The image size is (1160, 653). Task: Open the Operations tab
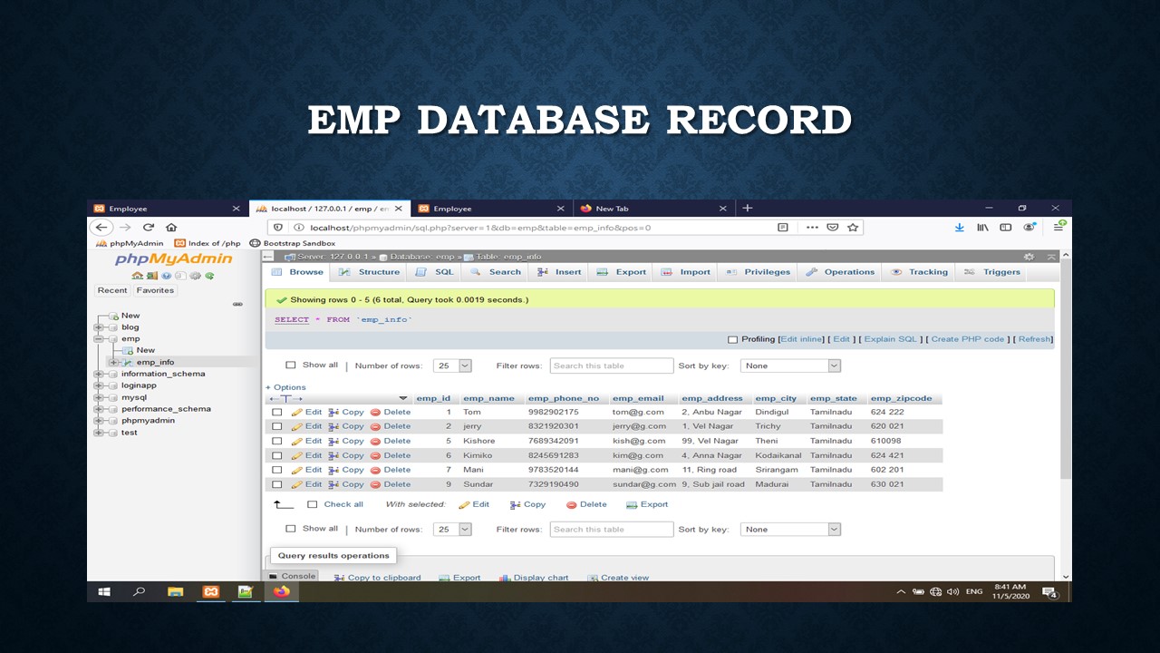point(840,272)
